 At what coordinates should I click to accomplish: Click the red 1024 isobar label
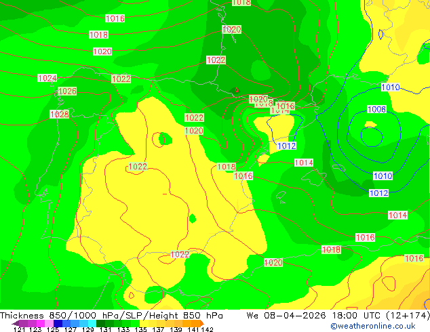tap(47, 78)
